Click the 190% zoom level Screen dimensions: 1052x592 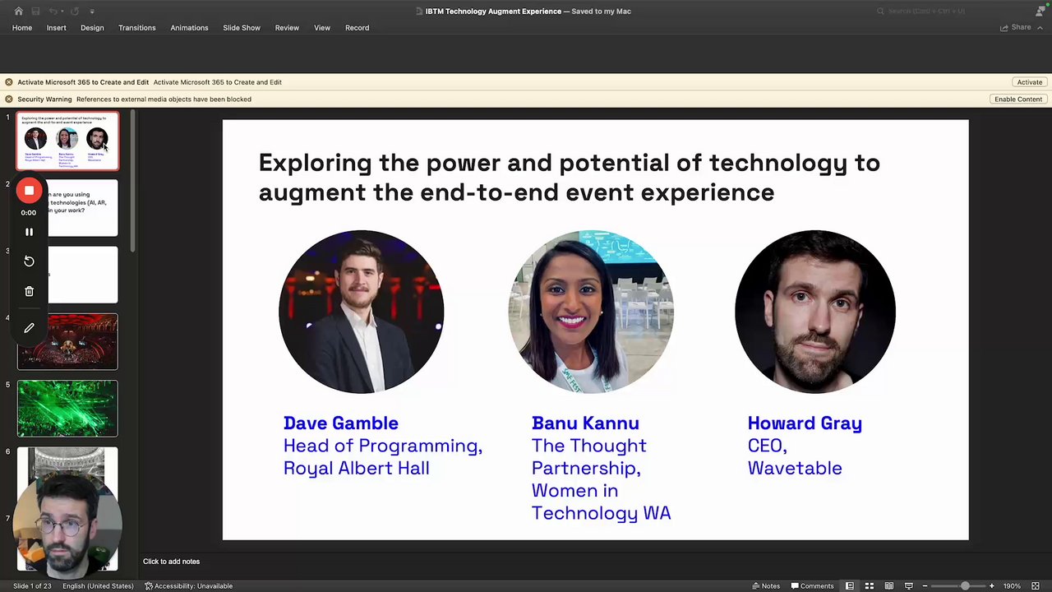tap(1012, 586)
